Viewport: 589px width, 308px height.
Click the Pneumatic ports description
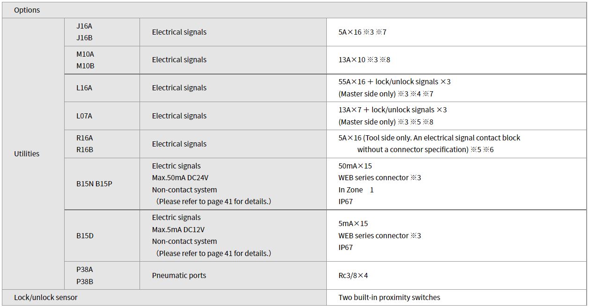tap(179, 275)
